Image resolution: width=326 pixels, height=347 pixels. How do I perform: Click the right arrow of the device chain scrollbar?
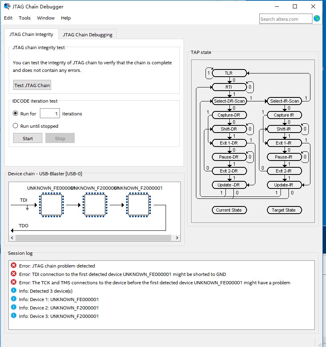(177, 238)
